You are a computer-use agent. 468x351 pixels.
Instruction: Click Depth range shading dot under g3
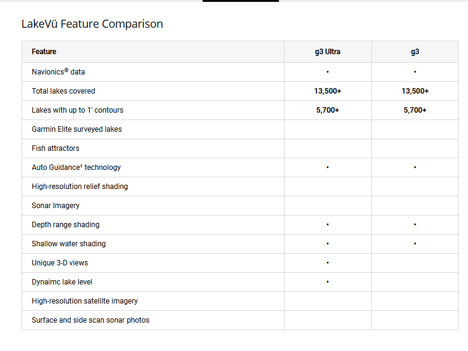click(415, 225)
